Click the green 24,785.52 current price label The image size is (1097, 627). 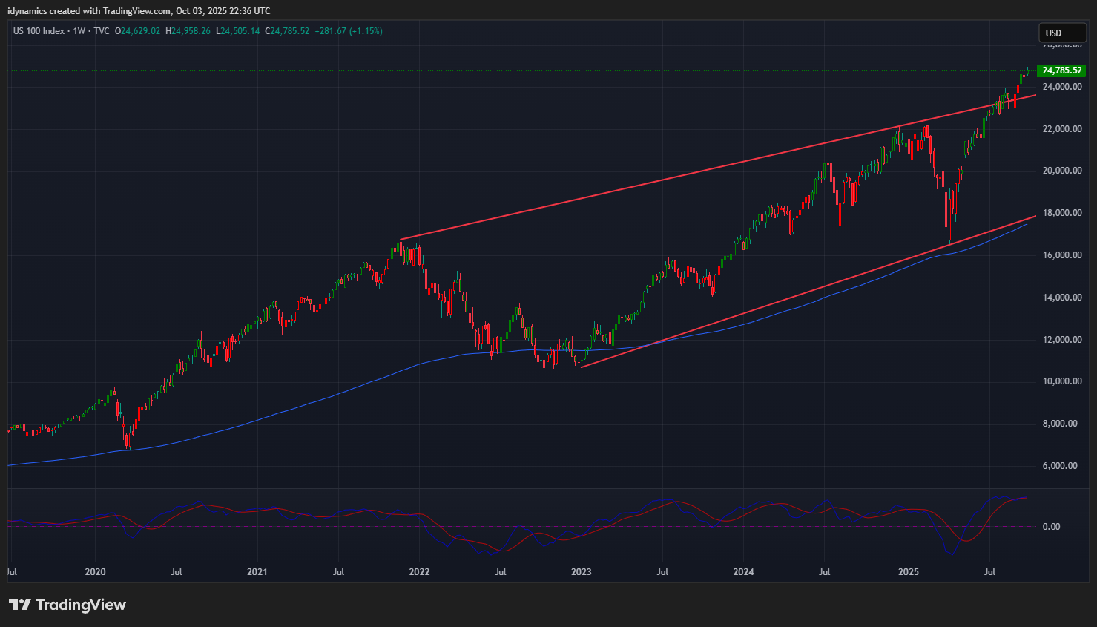click(x=1061, y=70)
